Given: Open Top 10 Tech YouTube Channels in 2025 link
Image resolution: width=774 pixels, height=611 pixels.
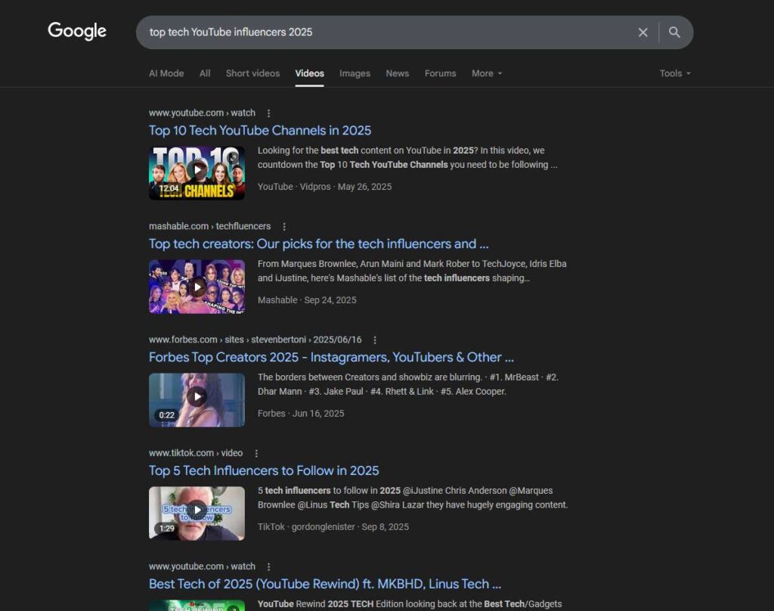Looking at the screenshot, I should tap(260, 130).
